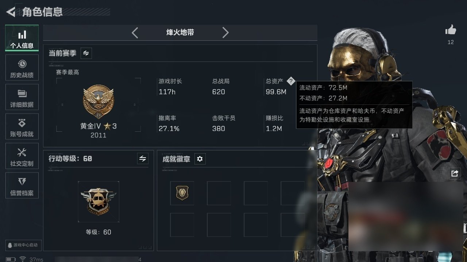Open the 账号成就 sidebar tab

click(22, 127)
